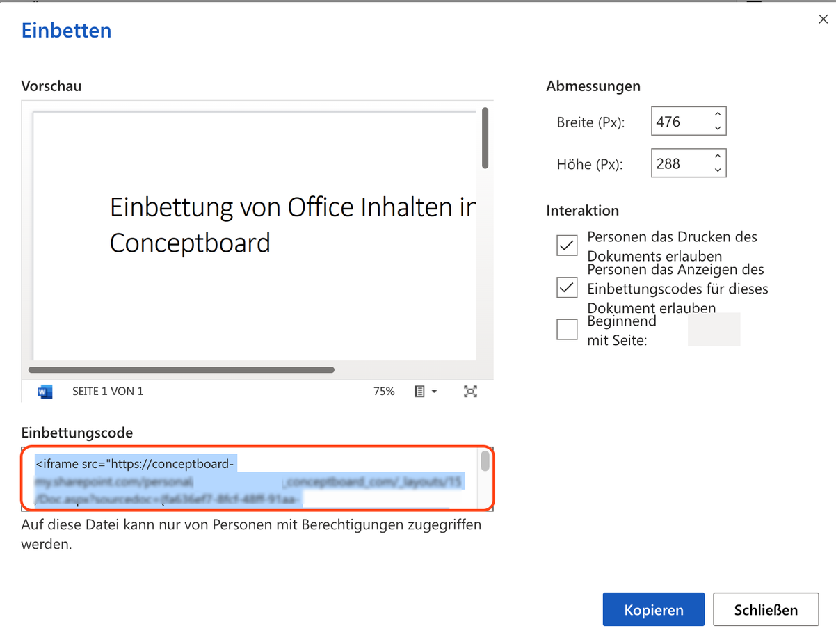This screenshot has width=836, height=642.
Task: Click the 'Interaktion' section label
Action: pyautogui.click(x=583, y=210)
